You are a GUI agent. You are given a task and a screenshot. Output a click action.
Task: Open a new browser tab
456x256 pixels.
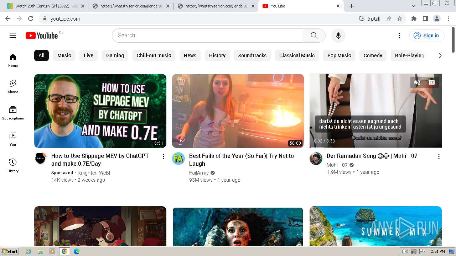point(352,6)
